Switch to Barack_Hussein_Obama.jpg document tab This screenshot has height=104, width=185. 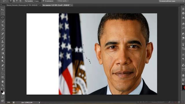pyautogui.click(x=23, y=5)
